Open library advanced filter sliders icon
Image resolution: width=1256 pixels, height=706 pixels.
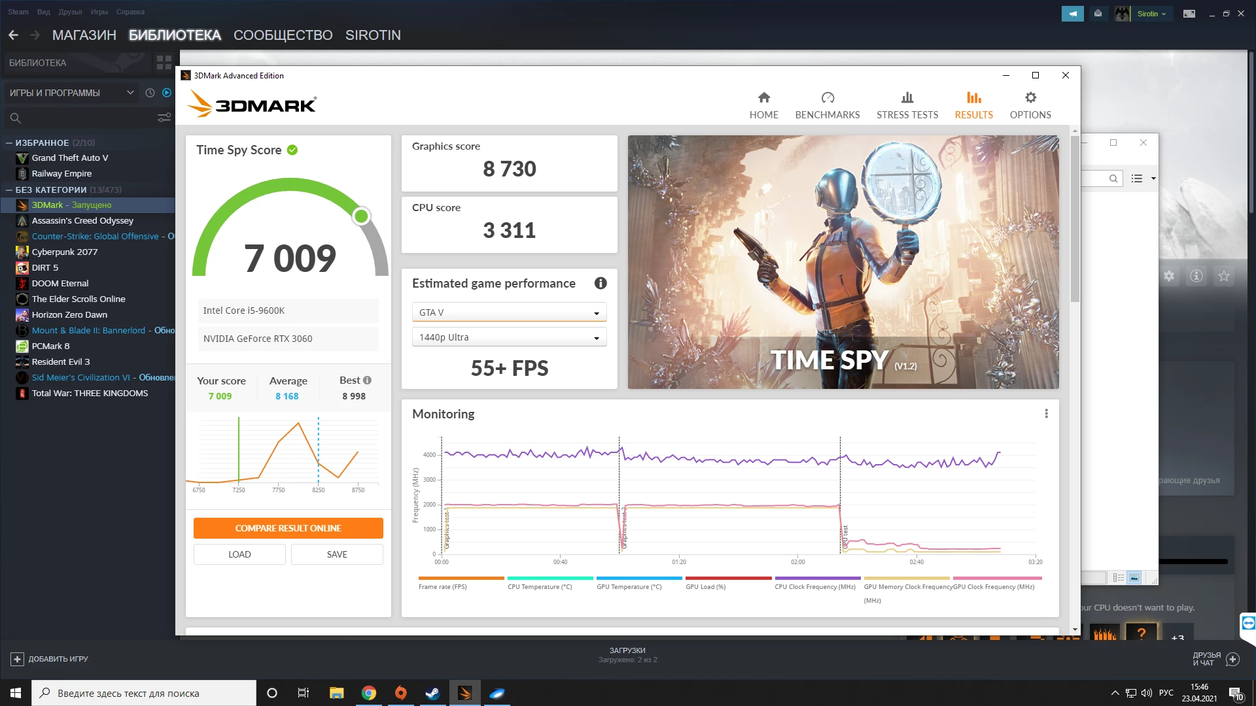tap(164, 118)
